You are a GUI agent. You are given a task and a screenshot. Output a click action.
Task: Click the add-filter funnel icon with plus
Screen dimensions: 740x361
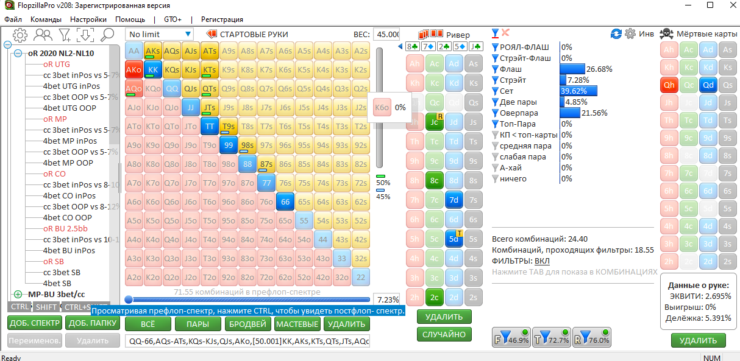(x=64, y=35)
